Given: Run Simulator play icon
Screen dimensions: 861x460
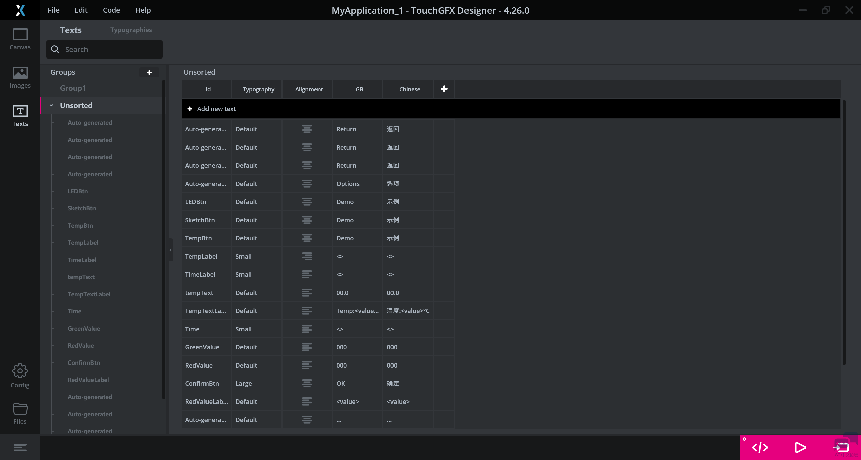Looking at the screenshot, I should pyautogui.click(x=800, y=447).
